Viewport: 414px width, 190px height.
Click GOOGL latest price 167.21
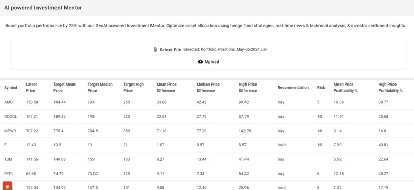pos(32,117)
